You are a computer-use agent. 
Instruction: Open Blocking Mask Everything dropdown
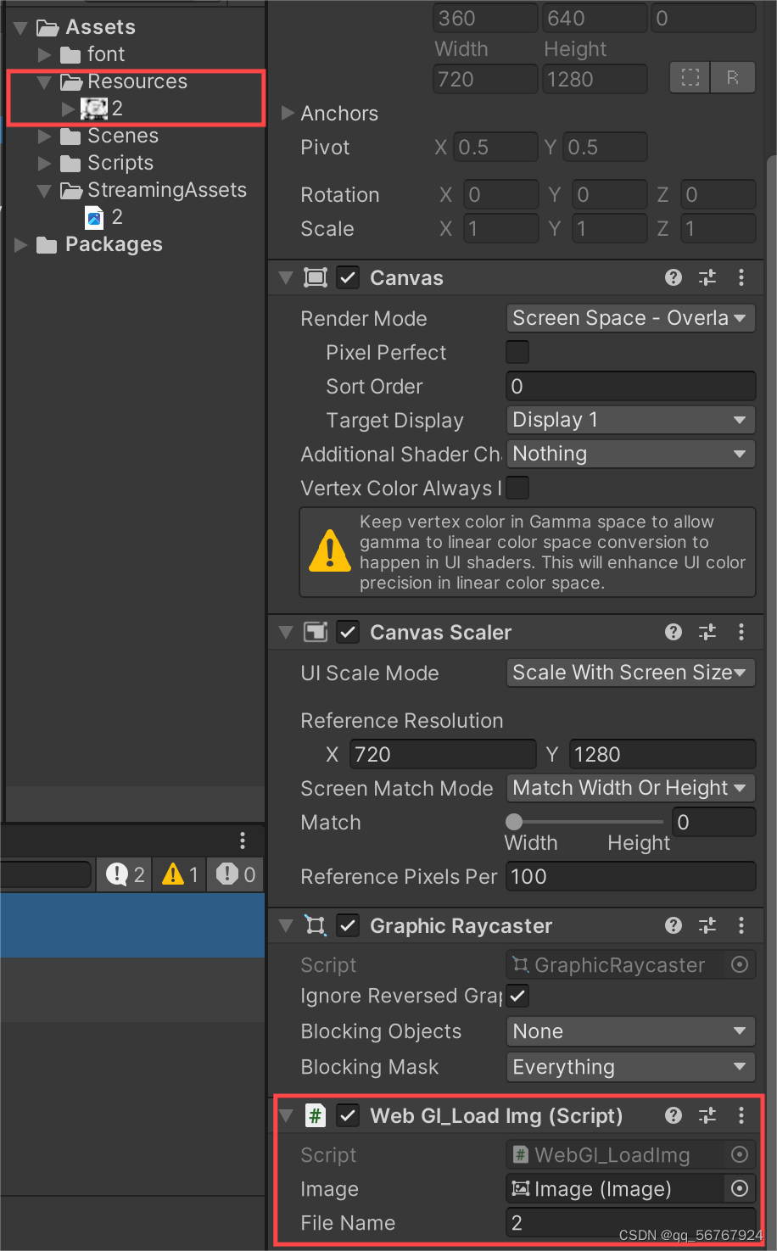(x=630, y=1067)
